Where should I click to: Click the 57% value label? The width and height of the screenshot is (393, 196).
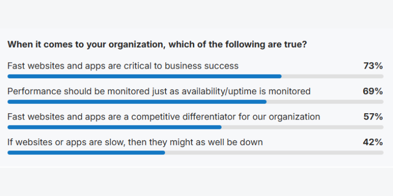pos(373,117)
